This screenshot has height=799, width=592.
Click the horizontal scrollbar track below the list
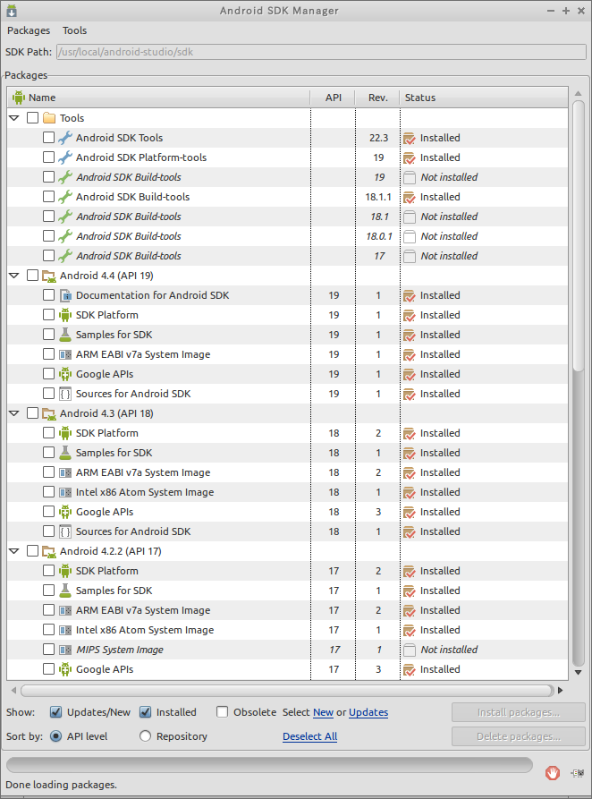[287, 691]
